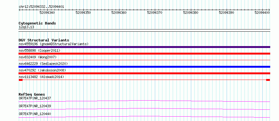
Task: Click the chr12:52094332..52094401 region label
Action: click(41, 7)
